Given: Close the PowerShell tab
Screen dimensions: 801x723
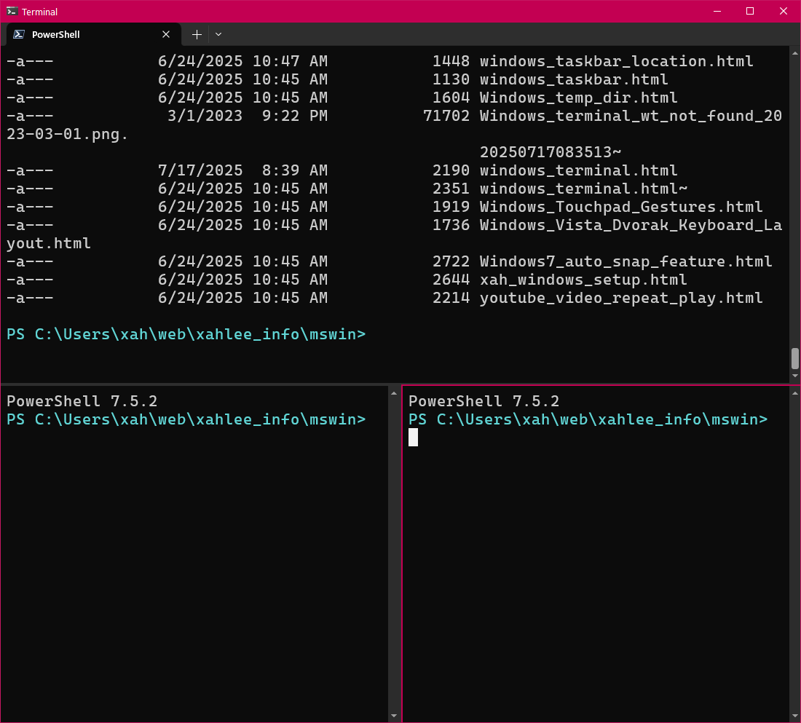Looking at the screenshot, I should (x=166, y=34).
